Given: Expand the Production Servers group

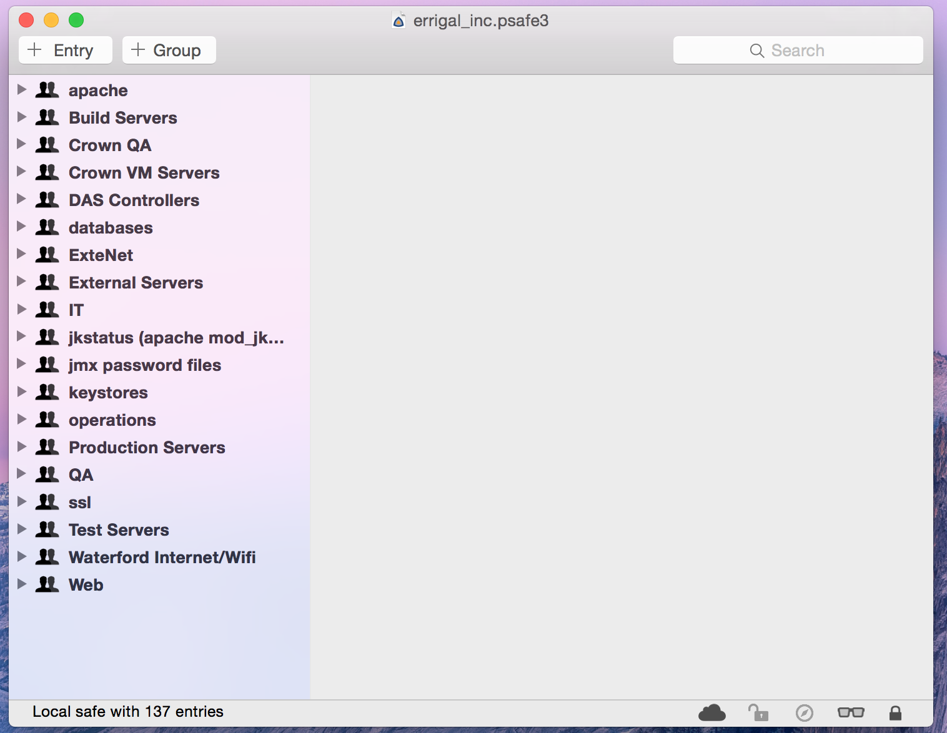Looking at the screenshot, I should 22,447.
